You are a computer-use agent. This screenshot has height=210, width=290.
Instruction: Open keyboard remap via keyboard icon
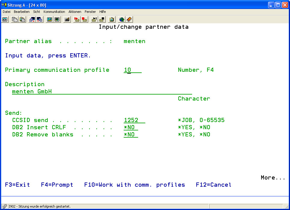67,19
